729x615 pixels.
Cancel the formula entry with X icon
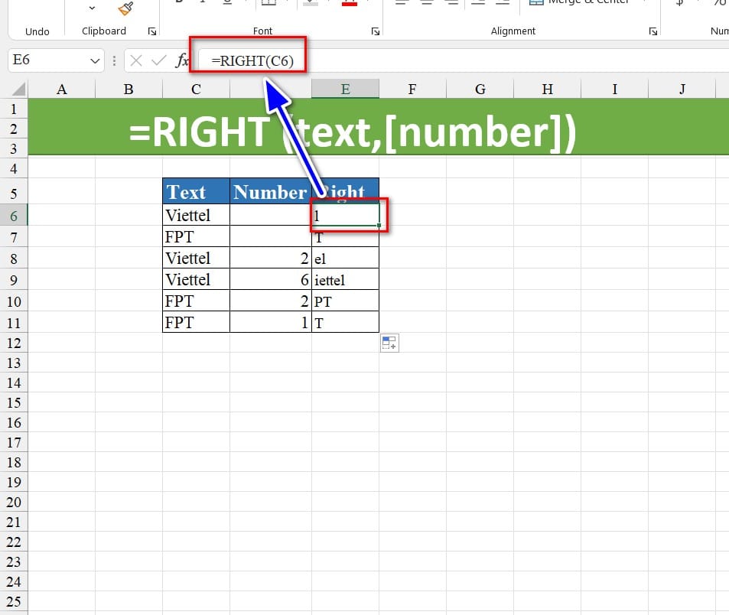136,60
